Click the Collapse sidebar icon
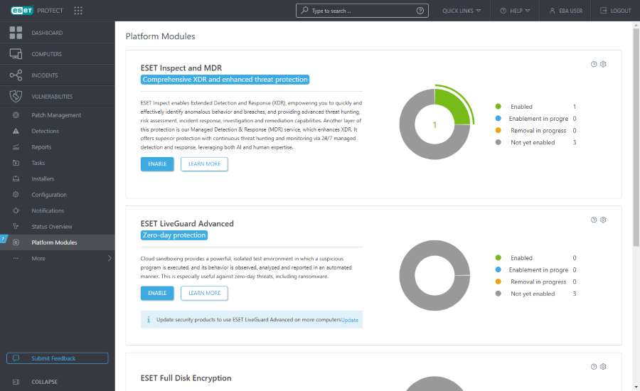This screenshot has height=391, width=640. [x=16, y=382]
